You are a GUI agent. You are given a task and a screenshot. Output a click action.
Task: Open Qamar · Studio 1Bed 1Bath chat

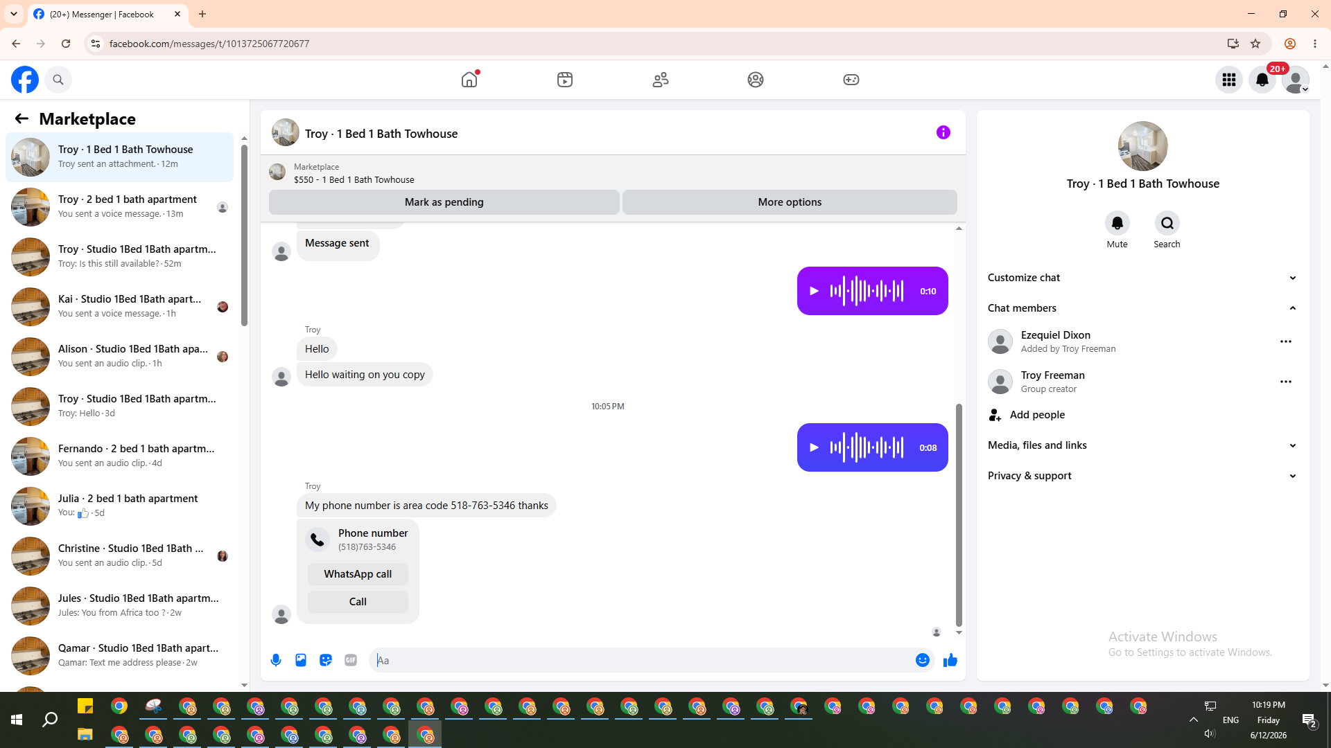click(x=119, y=655)
